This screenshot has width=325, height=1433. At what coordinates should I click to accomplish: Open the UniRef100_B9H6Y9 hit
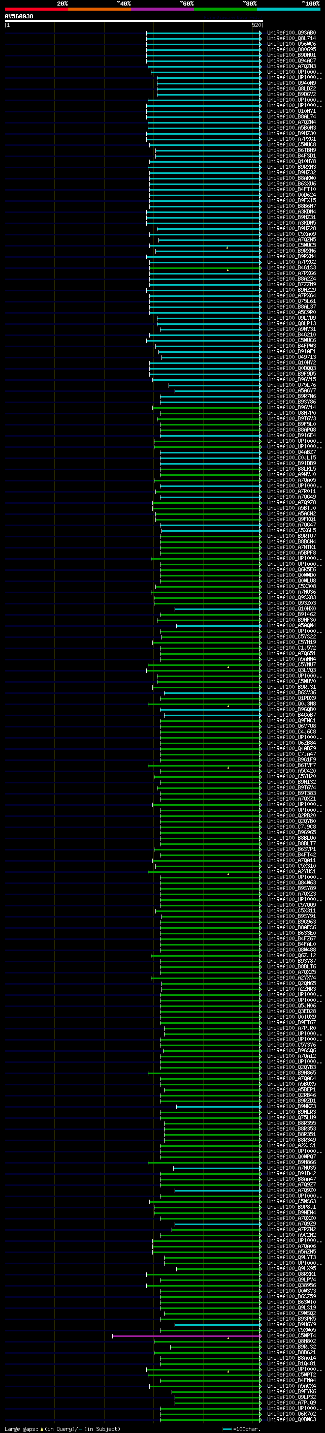click(x=291, y=1325)
